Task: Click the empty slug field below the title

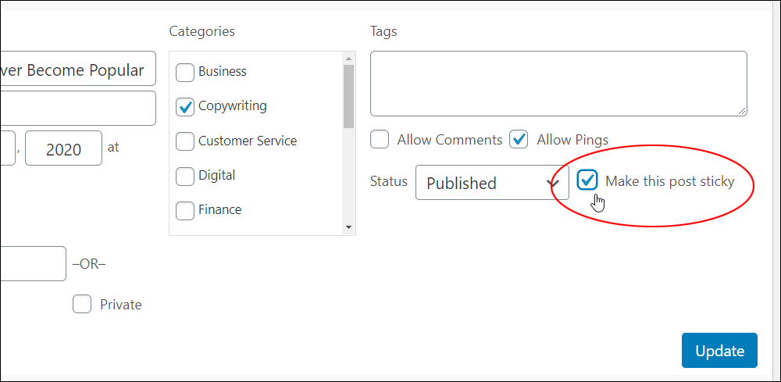Action: tap(77, 108)
